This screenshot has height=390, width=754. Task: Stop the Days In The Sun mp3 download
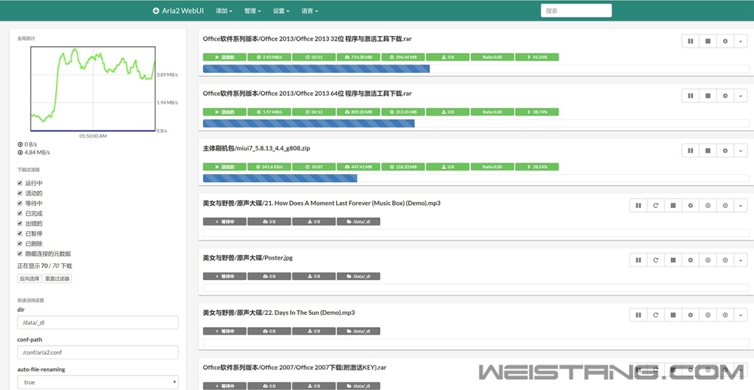[x=673, y=316]
